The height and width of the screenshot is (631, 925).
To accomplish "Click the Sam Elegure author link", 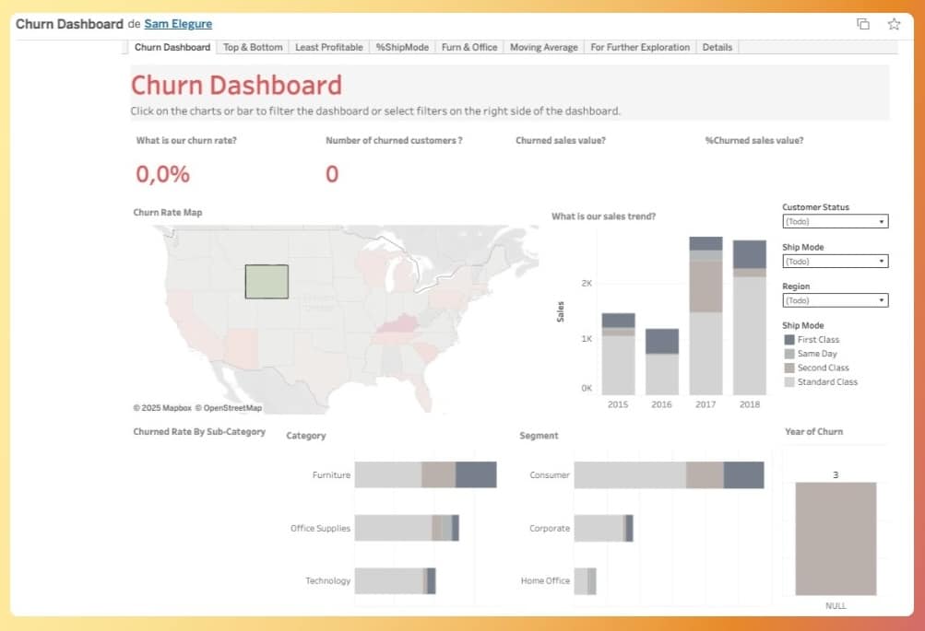I will pyautogui.click(x=178, y=24).
